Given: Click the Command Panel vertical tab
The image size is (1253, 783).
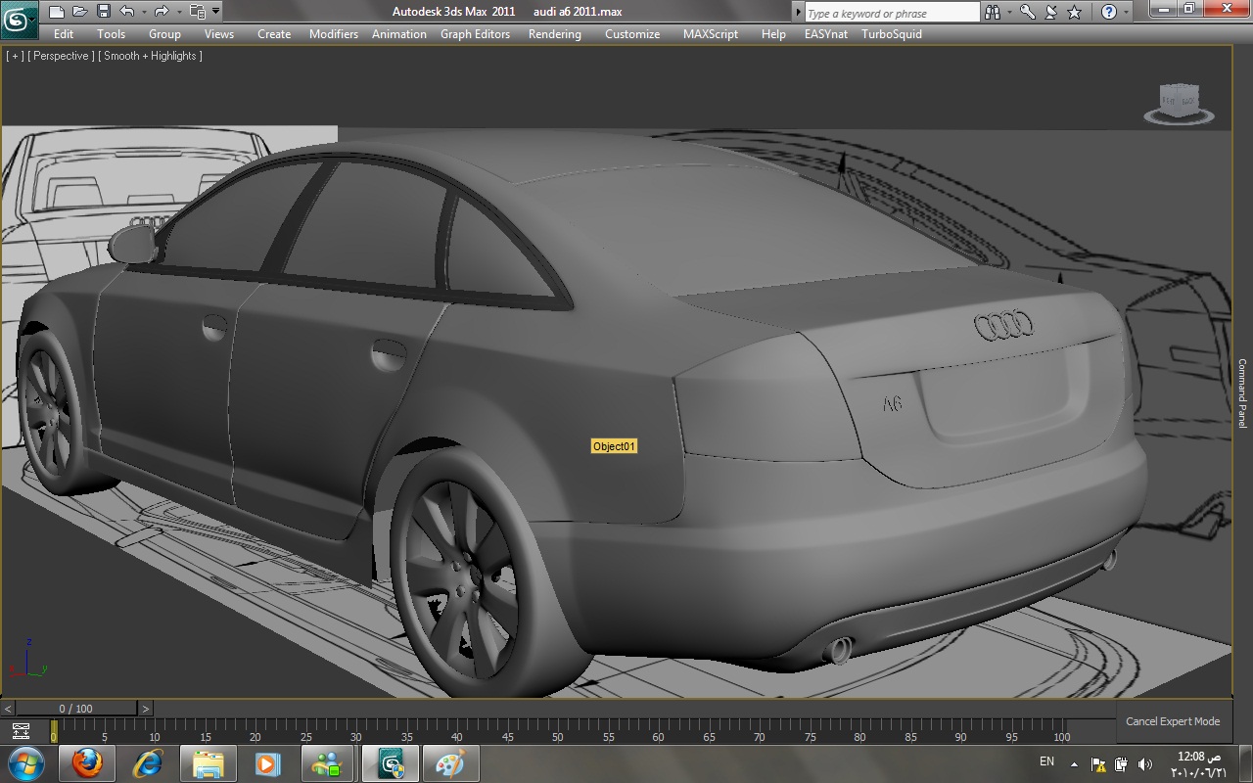Looking at the screenshot, I should (x=1242, y=393).
